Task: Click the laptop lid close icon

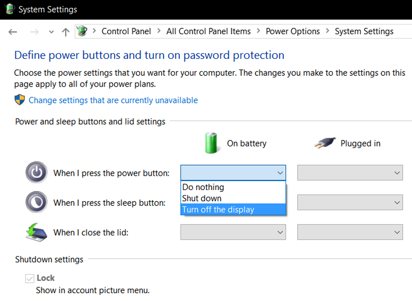Action: [36, 232]
